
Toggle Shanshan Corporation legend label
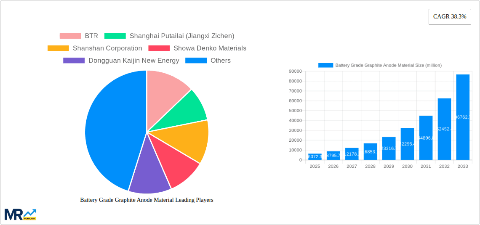coord(107,48)
